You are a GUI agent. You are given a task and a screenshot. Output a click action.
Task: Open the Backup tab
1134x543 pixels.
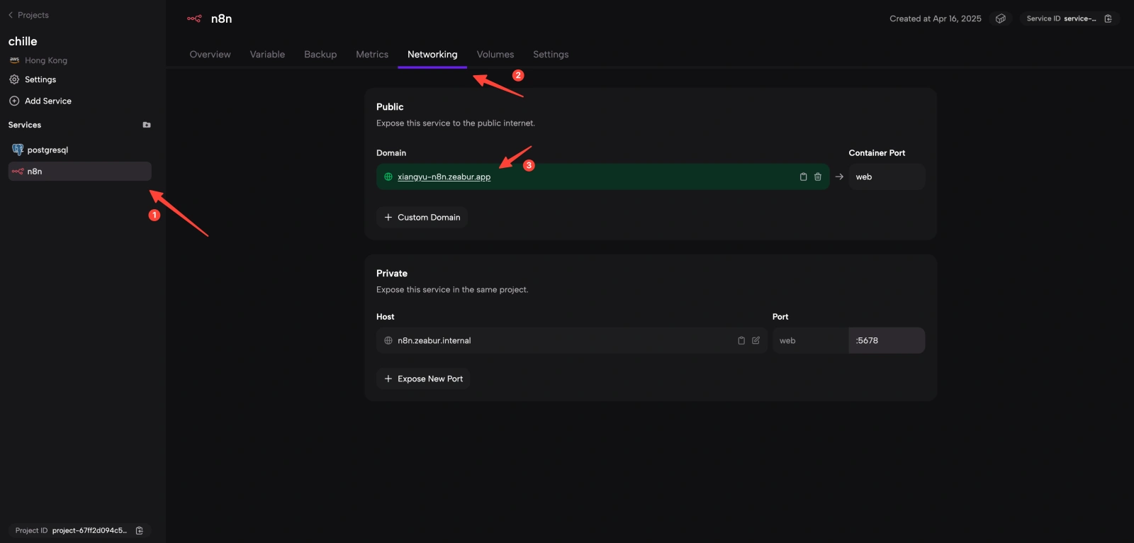coord(320,55)
